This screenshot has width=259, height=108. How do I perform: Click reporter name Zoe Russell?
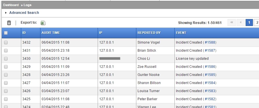coord(147,67)
